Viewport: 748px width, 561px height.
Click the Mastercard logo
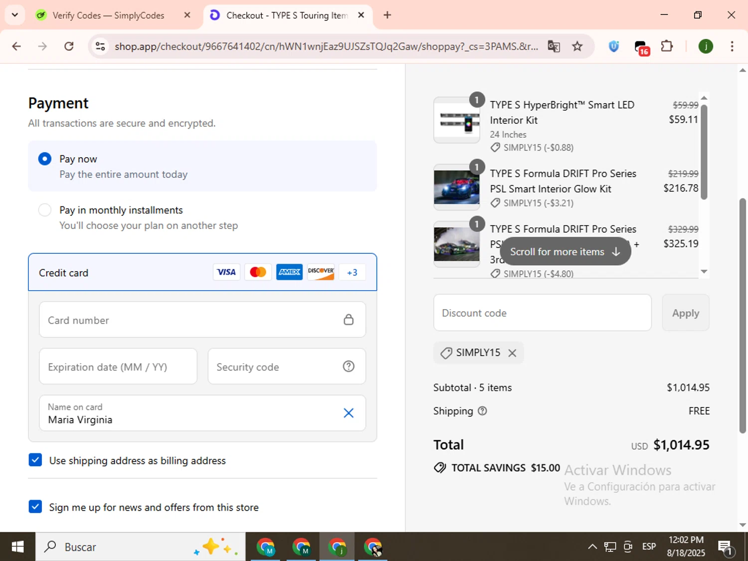coord(258,272)
